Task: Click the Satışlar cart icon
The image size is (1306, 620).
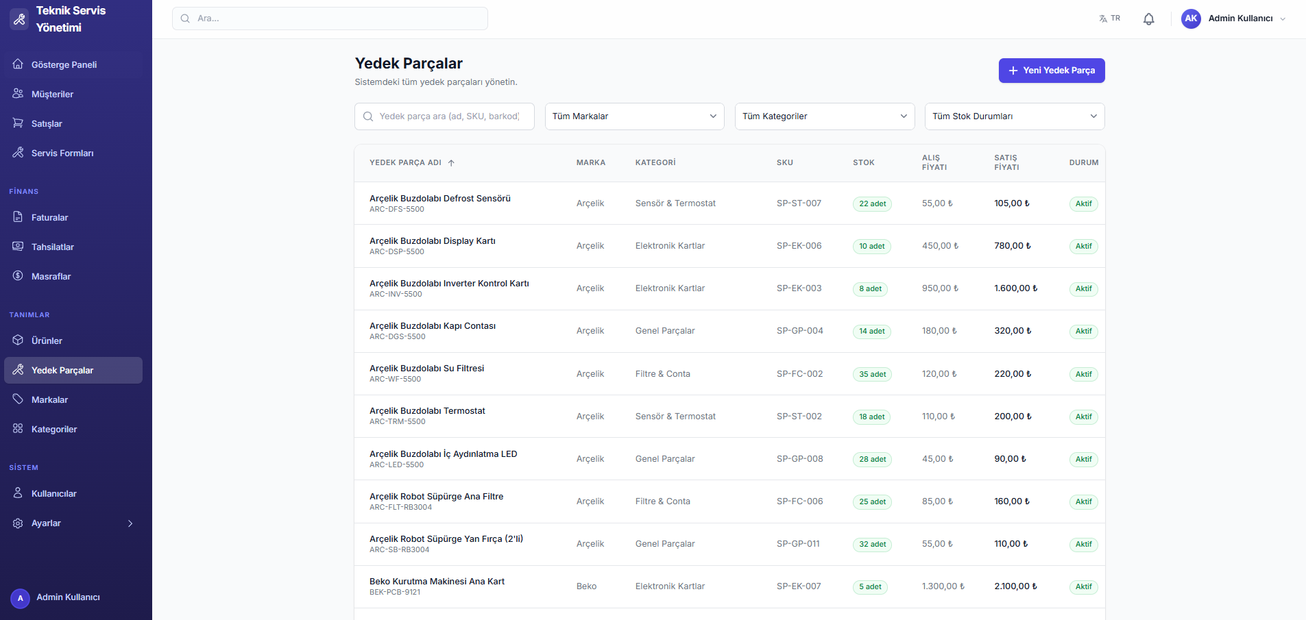Action: click(x=18, y=123)
